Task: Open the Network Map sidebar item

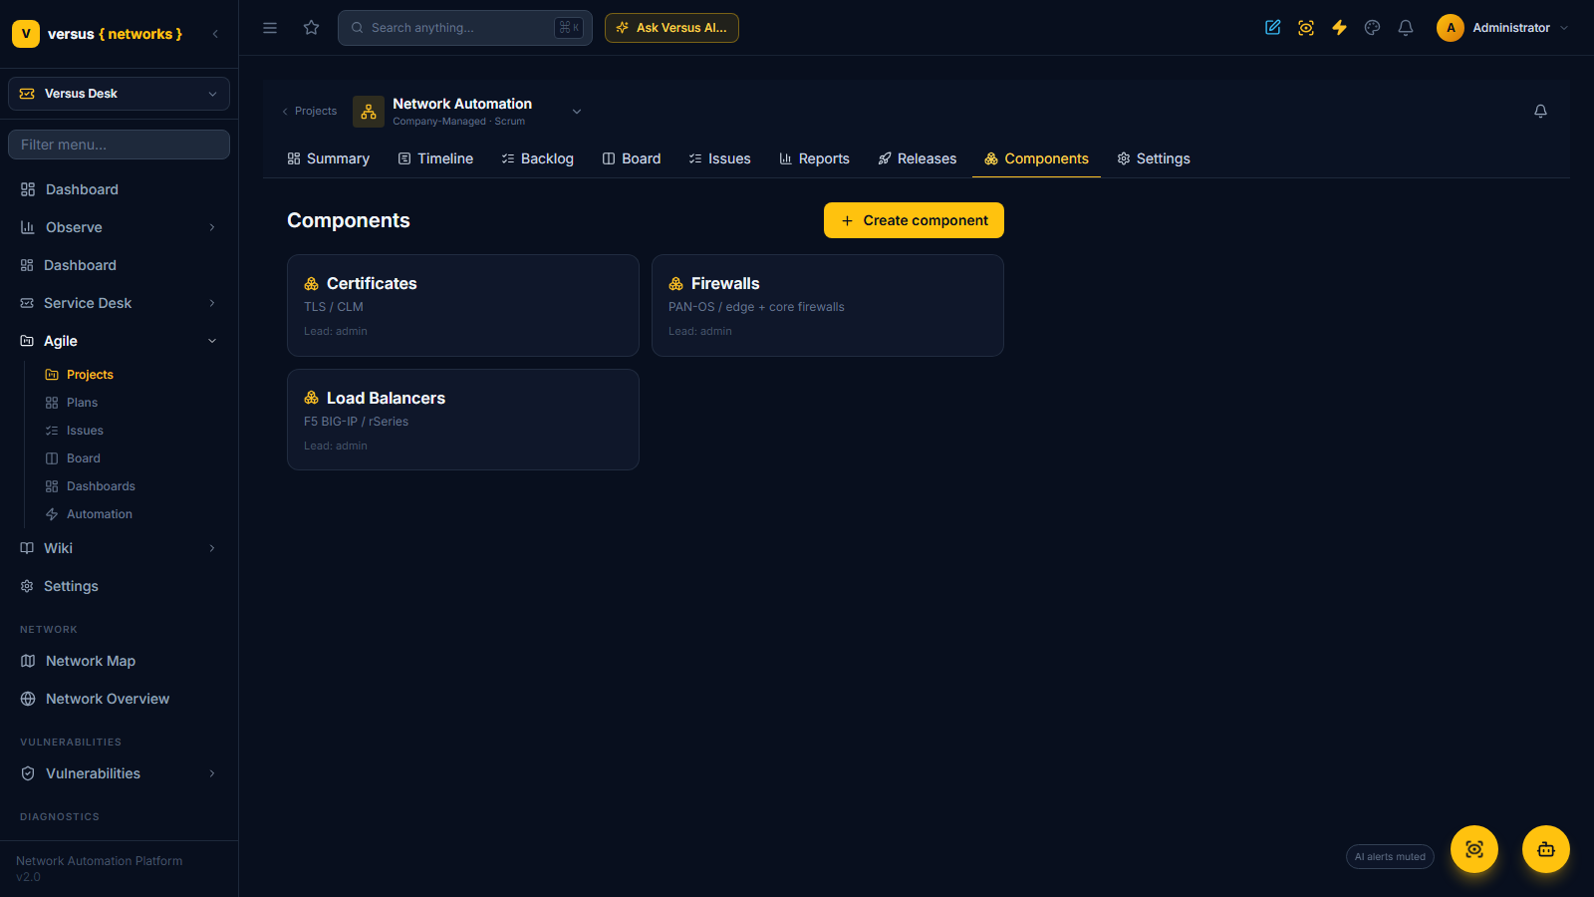Action: pos(120,661)
